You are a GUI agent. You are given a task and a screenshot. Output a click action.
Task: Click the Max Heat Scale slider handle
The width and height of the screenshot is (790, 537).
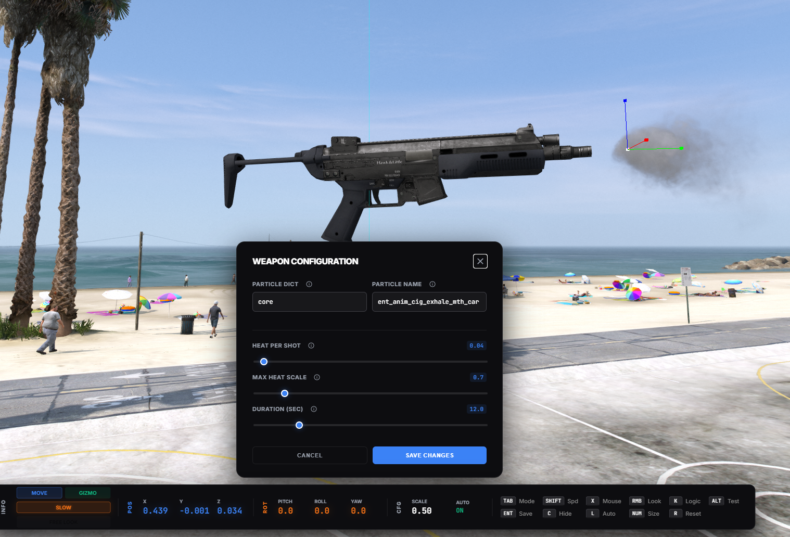coord(284,393)
